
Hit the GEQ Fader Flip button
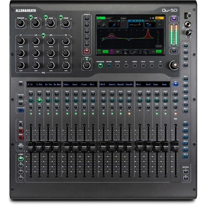(21, 148)
